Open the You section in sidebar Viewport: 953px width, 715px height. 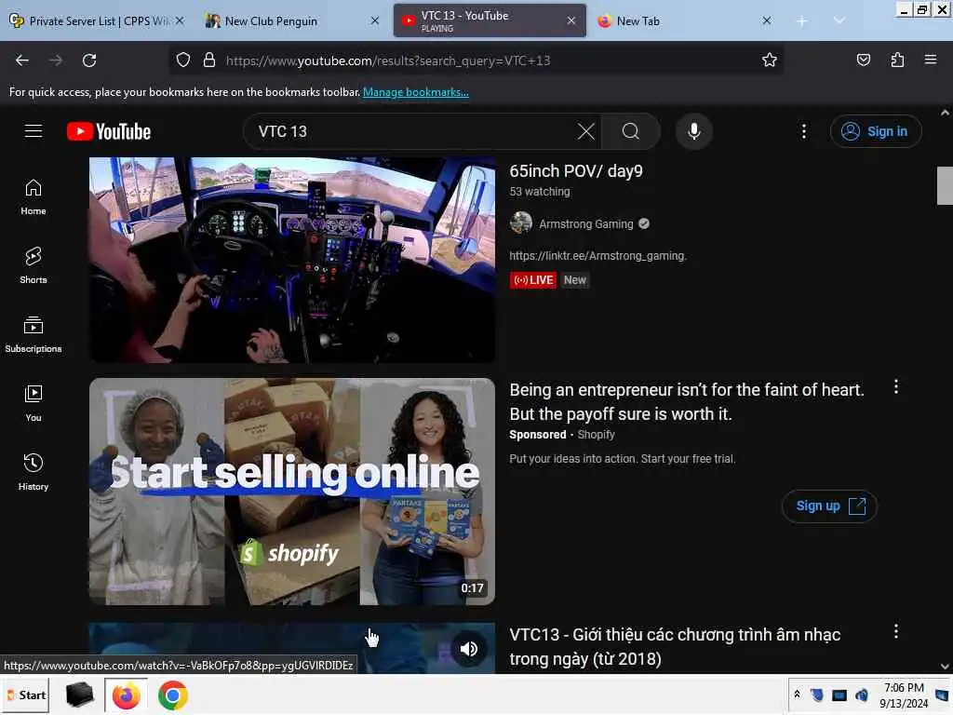pos(34,403)
